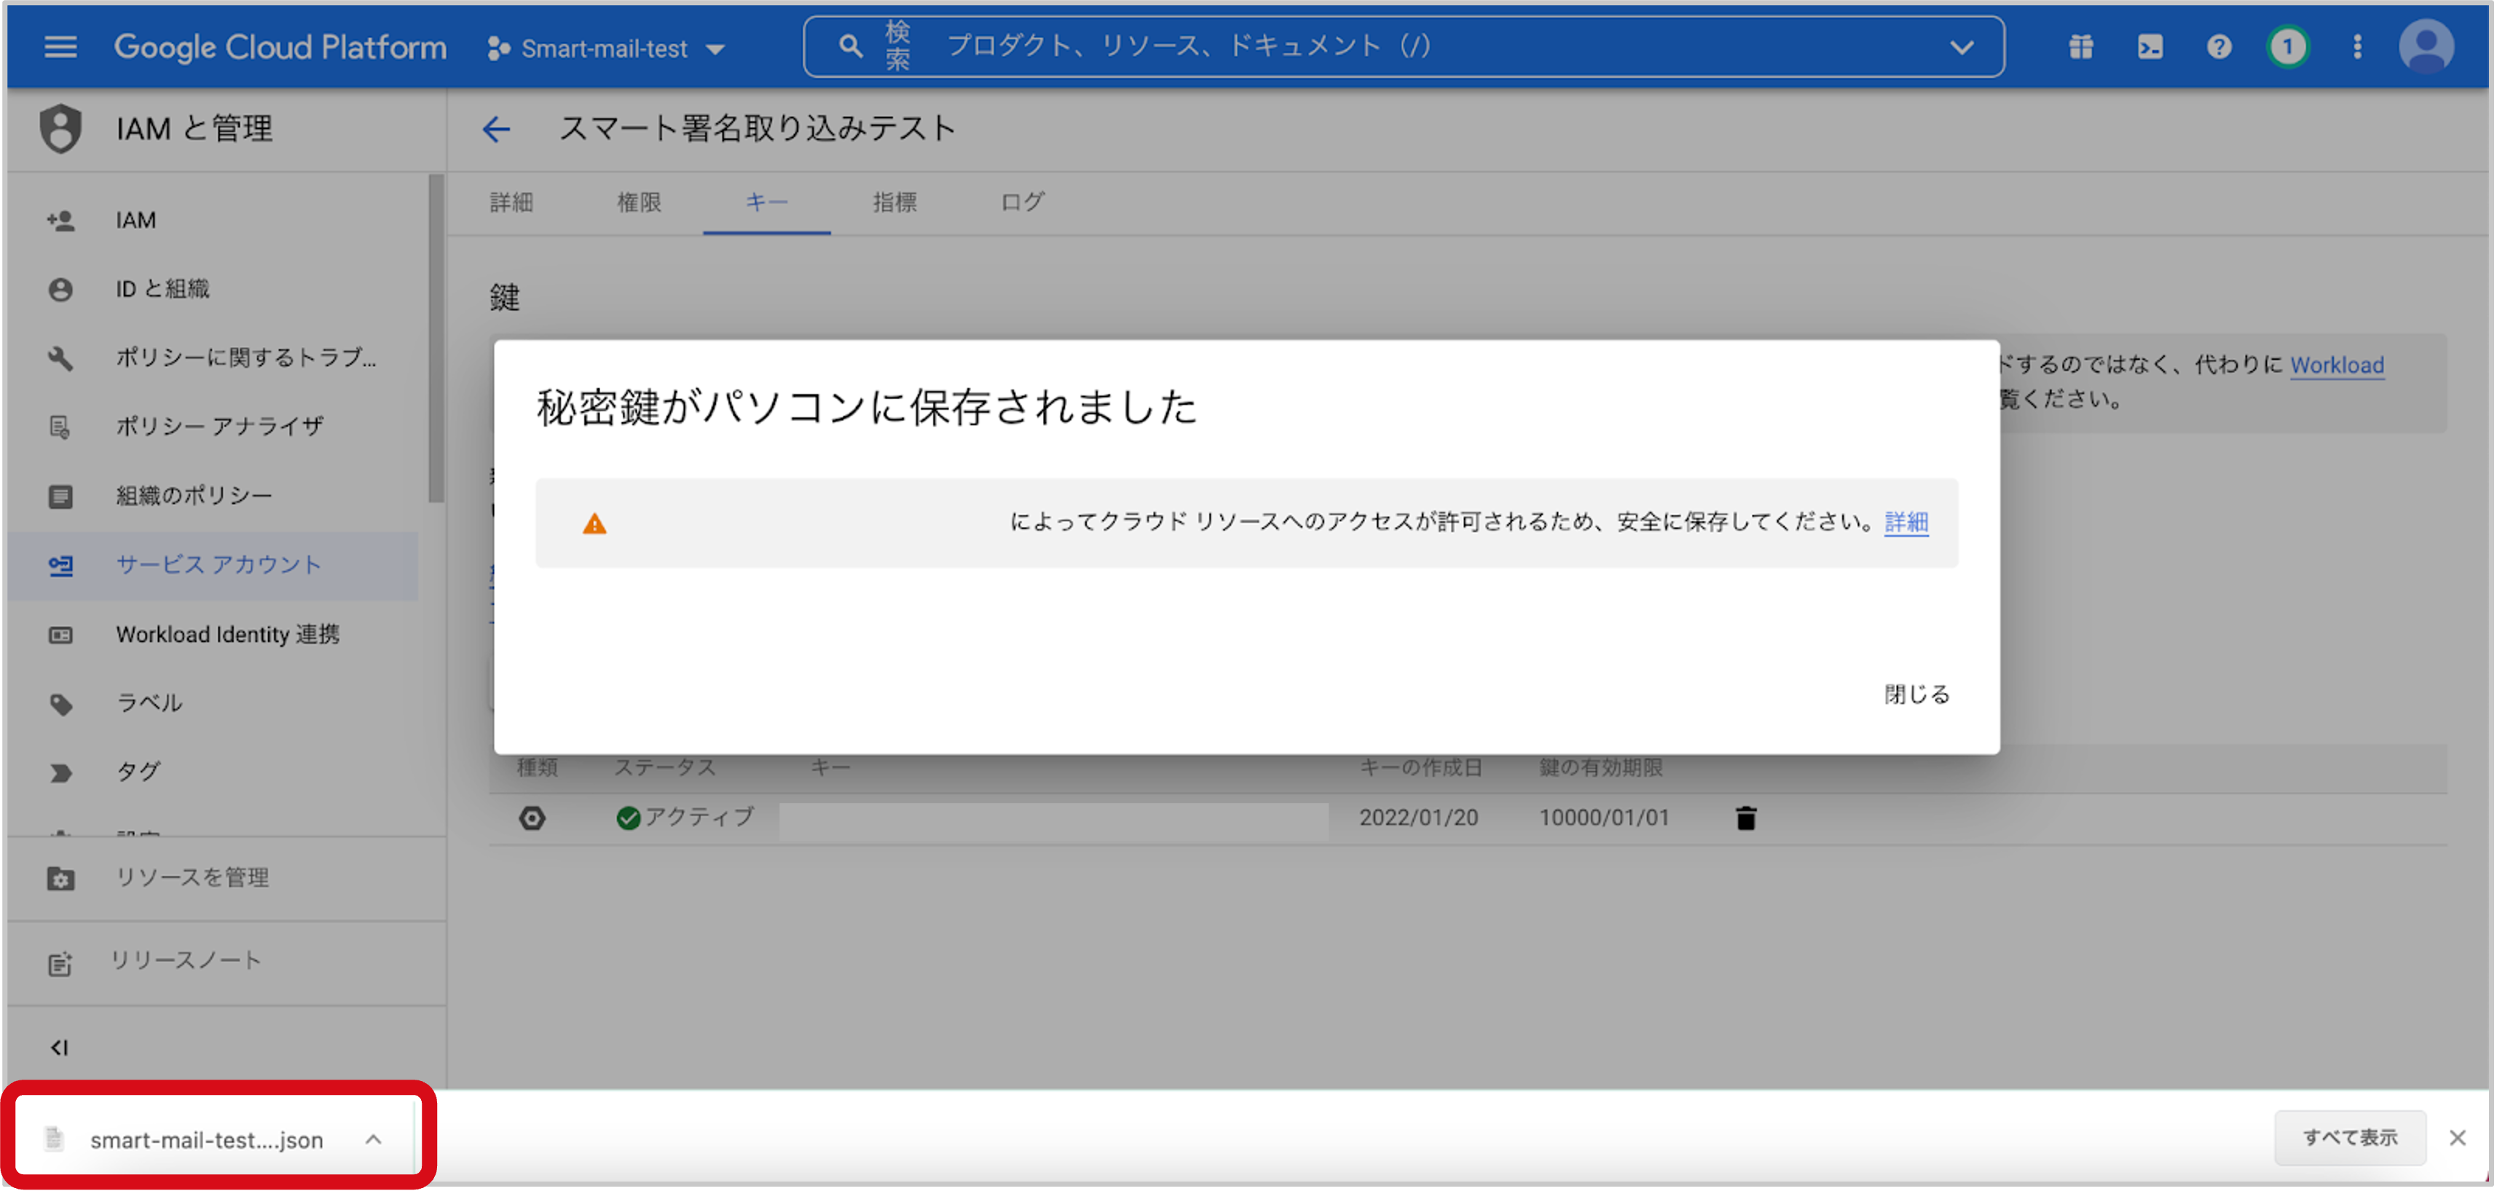Open ポリシーに関するトラブル sidebar item
2497x1191 pixels.
[x=213, y=357]
